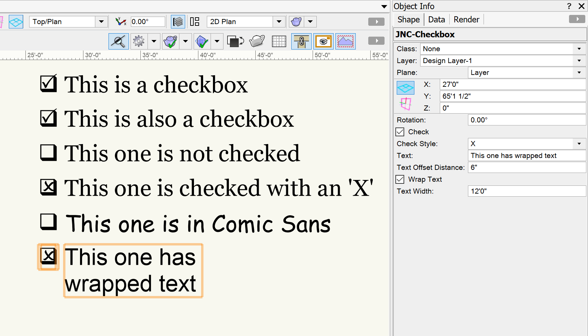Toggle the eye visibility toolbar icon
Viewport: 588px width, 336px height.
(x=323, y=41)
